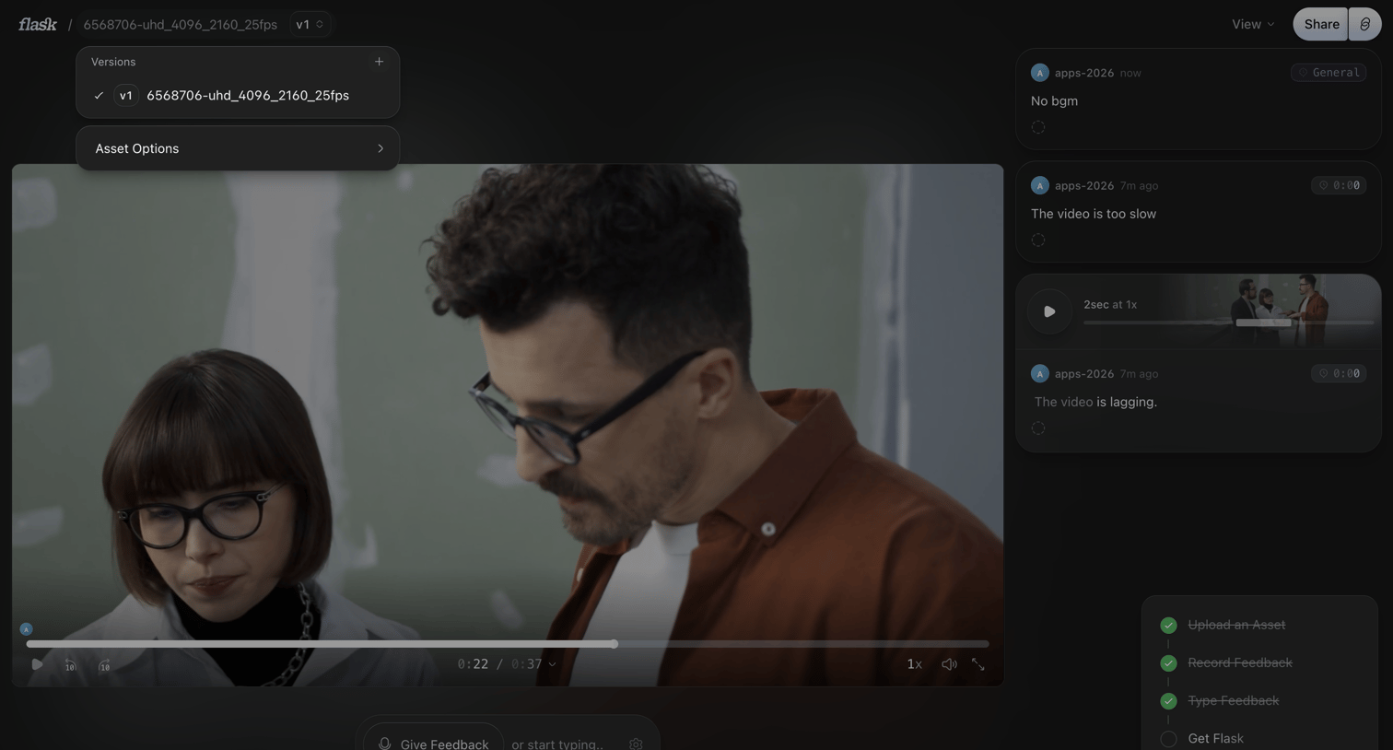Viewport: 1393px width, 750px height.
Task: Seek within the 2sec clip progress bar
Action: point(1228,322)
